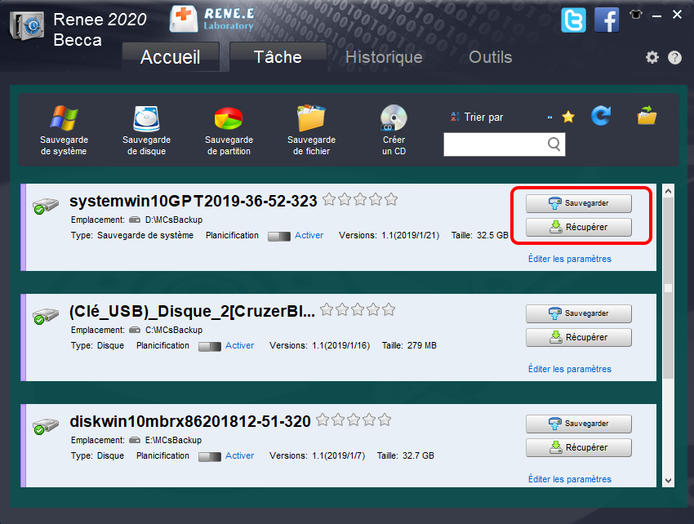Click Récupérer for systemwin10GPT2019 task
The width and height of the screenshot is (694, 524).
pos(579,227)
